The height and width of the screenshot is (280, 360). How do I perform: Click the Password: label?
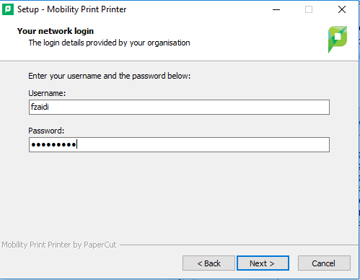[46, 131]
